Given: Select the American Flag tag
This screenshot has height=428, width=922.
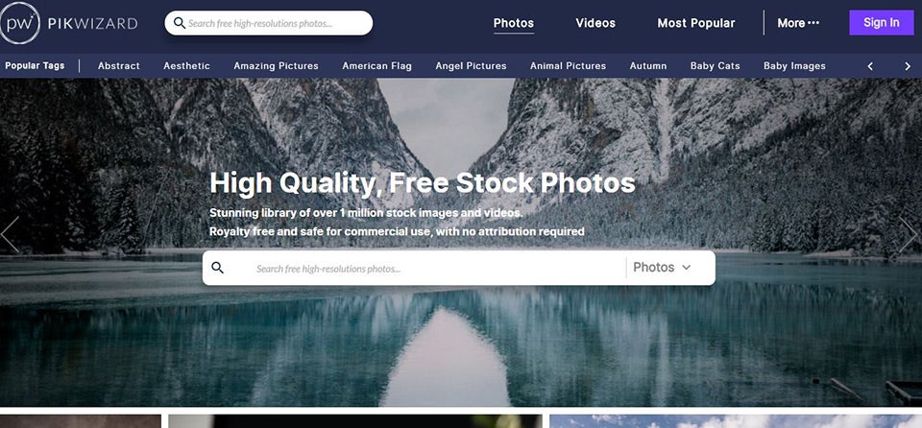Looking at the screenshot, I should (x=376, y=66).
